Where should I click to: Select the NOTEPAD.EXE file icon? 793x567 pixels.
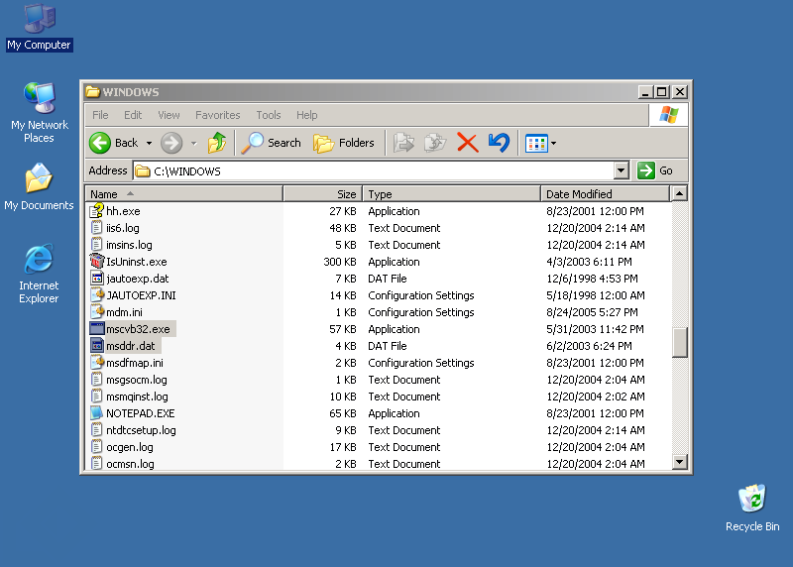[96, 412]
